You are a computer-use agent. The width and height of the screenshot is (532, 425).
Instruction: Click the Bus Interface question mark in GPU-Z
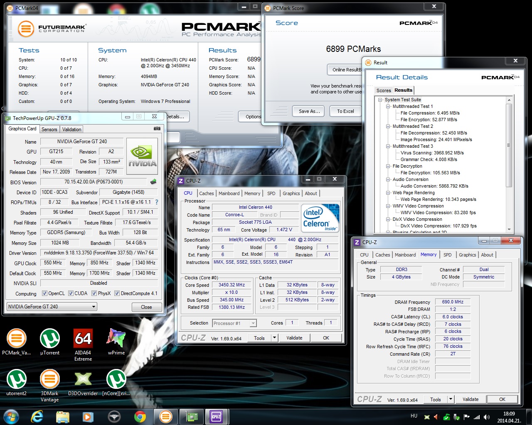click(157, 202)
